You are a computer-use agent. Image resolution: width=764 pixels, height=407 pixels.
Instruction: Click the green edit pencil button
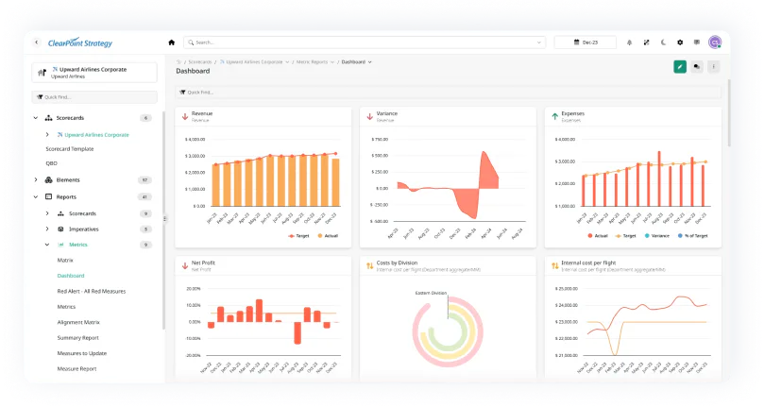click(x=680, y=67)
